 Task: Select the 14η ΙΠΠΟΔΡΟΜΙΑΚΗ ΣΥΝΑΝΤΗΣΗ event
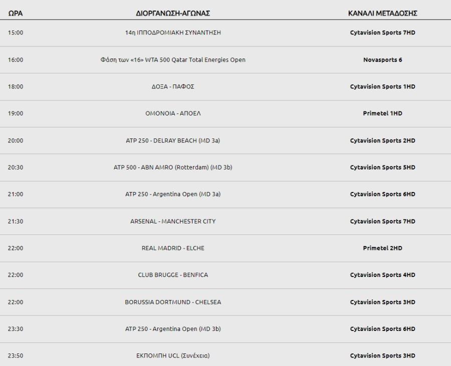pos(173,33)
